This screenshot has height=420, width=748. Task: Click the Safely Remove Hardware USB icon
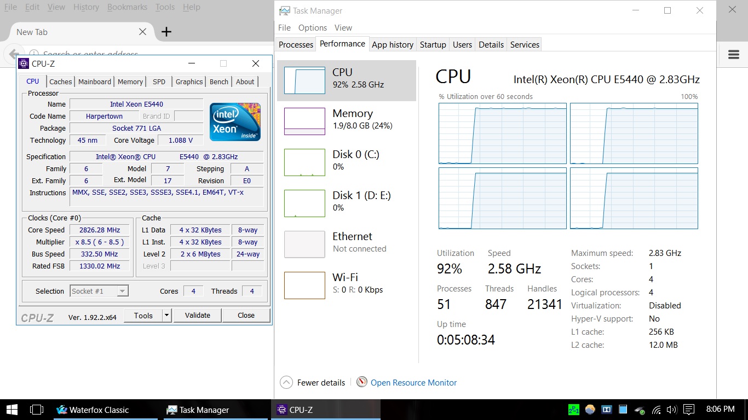(x=640, y=409)
